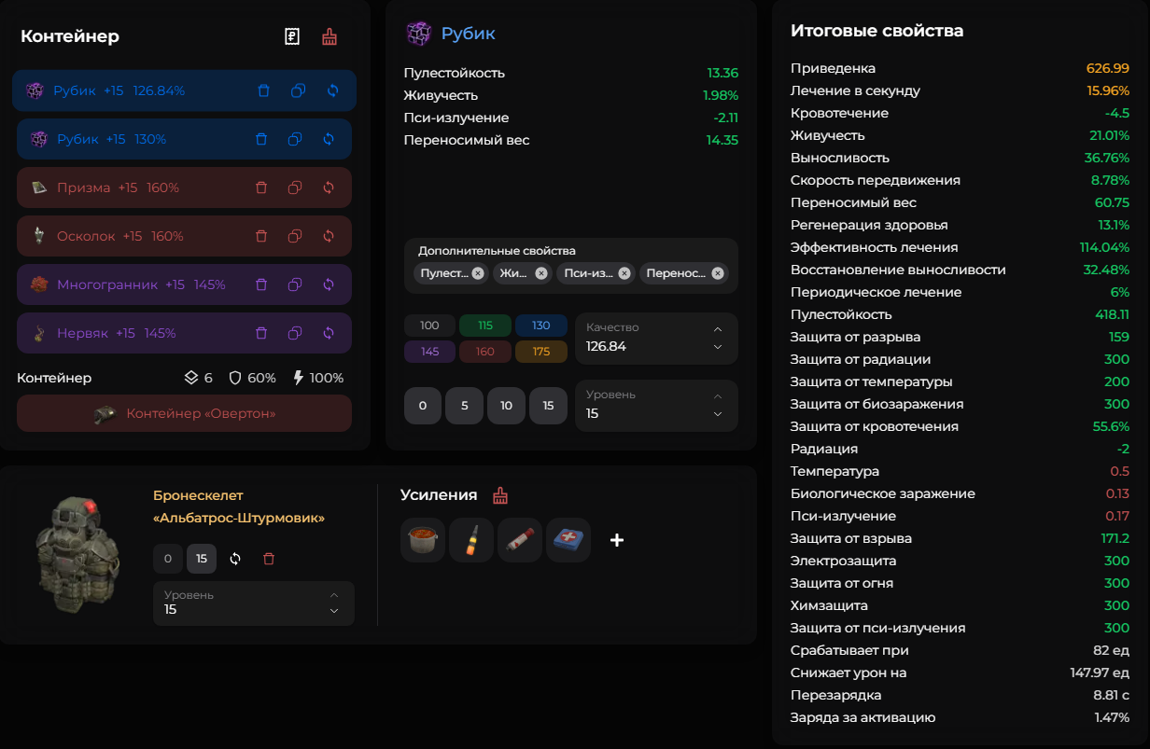The width and height of the screenshot is (1150, 749).
Task: Remove the Пулест... additional property chip
Action: point(478,273)
